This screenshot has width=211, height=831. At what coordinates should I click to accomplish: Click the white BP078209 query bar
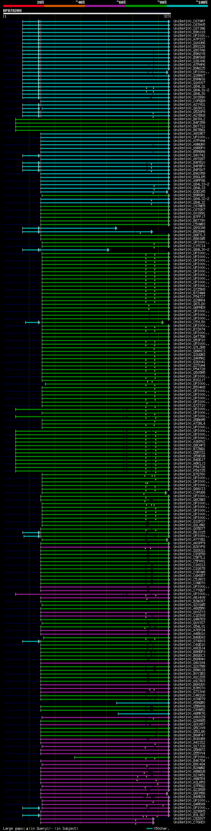pyautogui.click(x=87, y=14)
